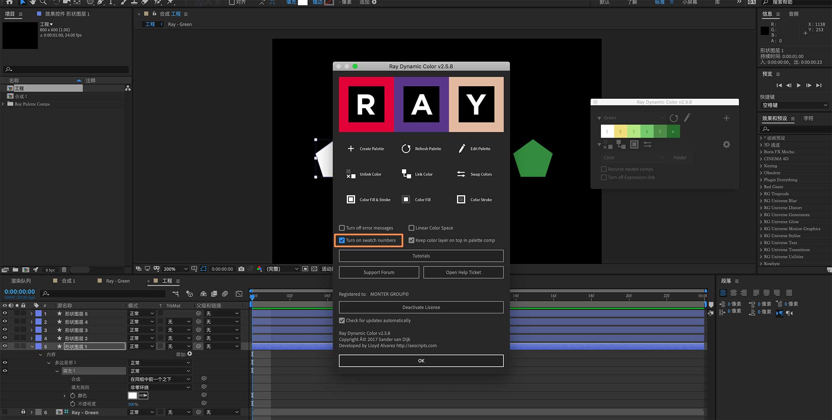
Task: Click the Refresh Palette icon
Action: (406, 149)
